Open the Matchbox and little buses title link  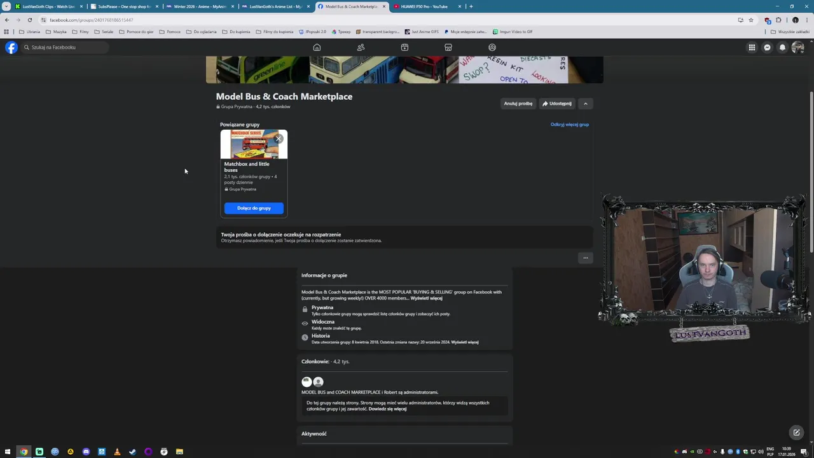click(247, 167)
